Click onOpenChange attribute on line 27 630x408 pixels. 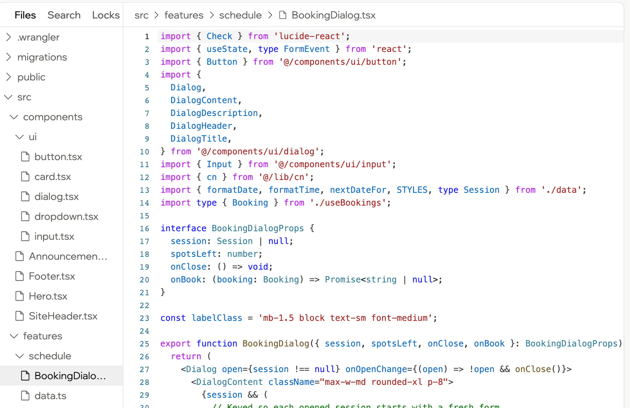coord(376,369)
